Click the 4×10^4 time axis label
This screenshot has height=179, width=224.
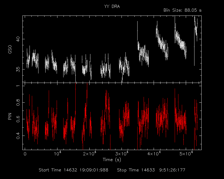click(x=154, y=153)
